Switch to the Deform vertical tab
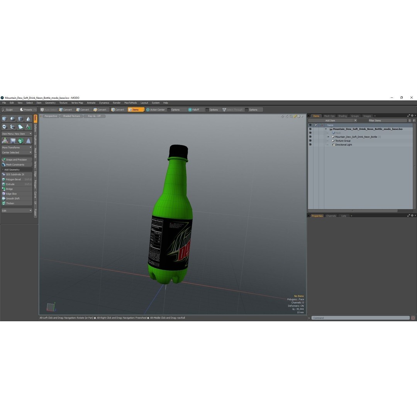Viewport: 417px width, 417px height. 36,128
